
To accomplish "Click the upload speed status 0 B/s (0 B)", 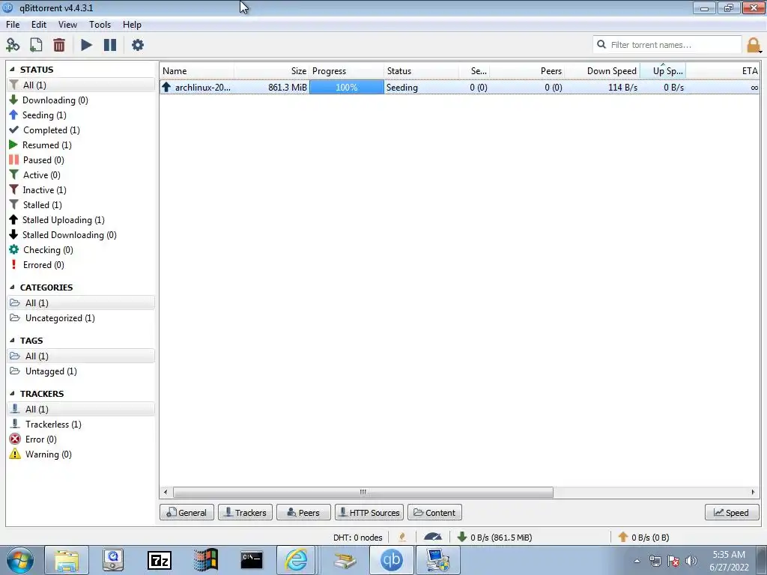I will coord(643,538).
